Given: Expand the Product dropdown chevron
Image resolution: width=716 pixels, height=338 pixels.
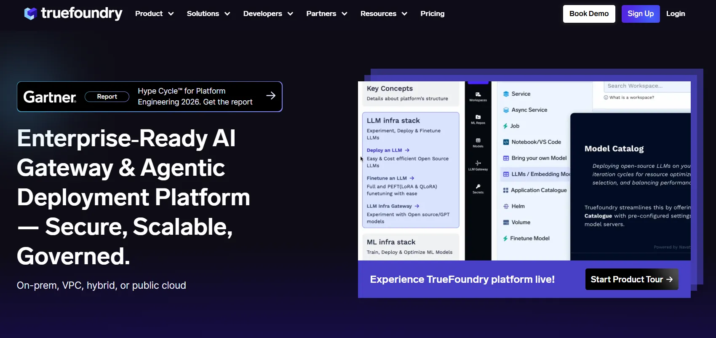Looking at the screenshot, I should (x=171, y=14).
